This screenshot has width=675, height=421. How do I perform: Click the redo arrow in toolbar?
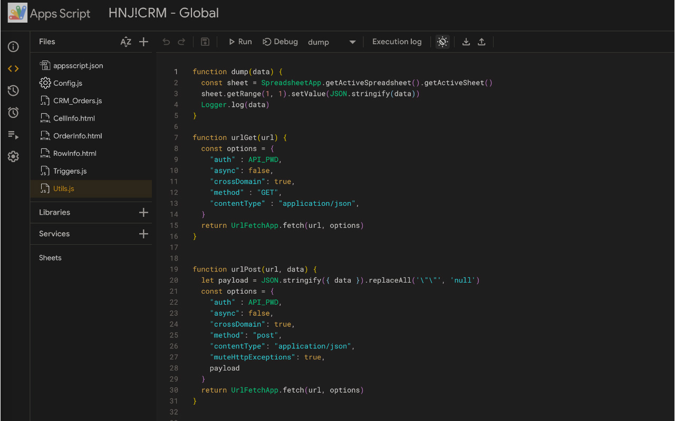coord(181,42)
